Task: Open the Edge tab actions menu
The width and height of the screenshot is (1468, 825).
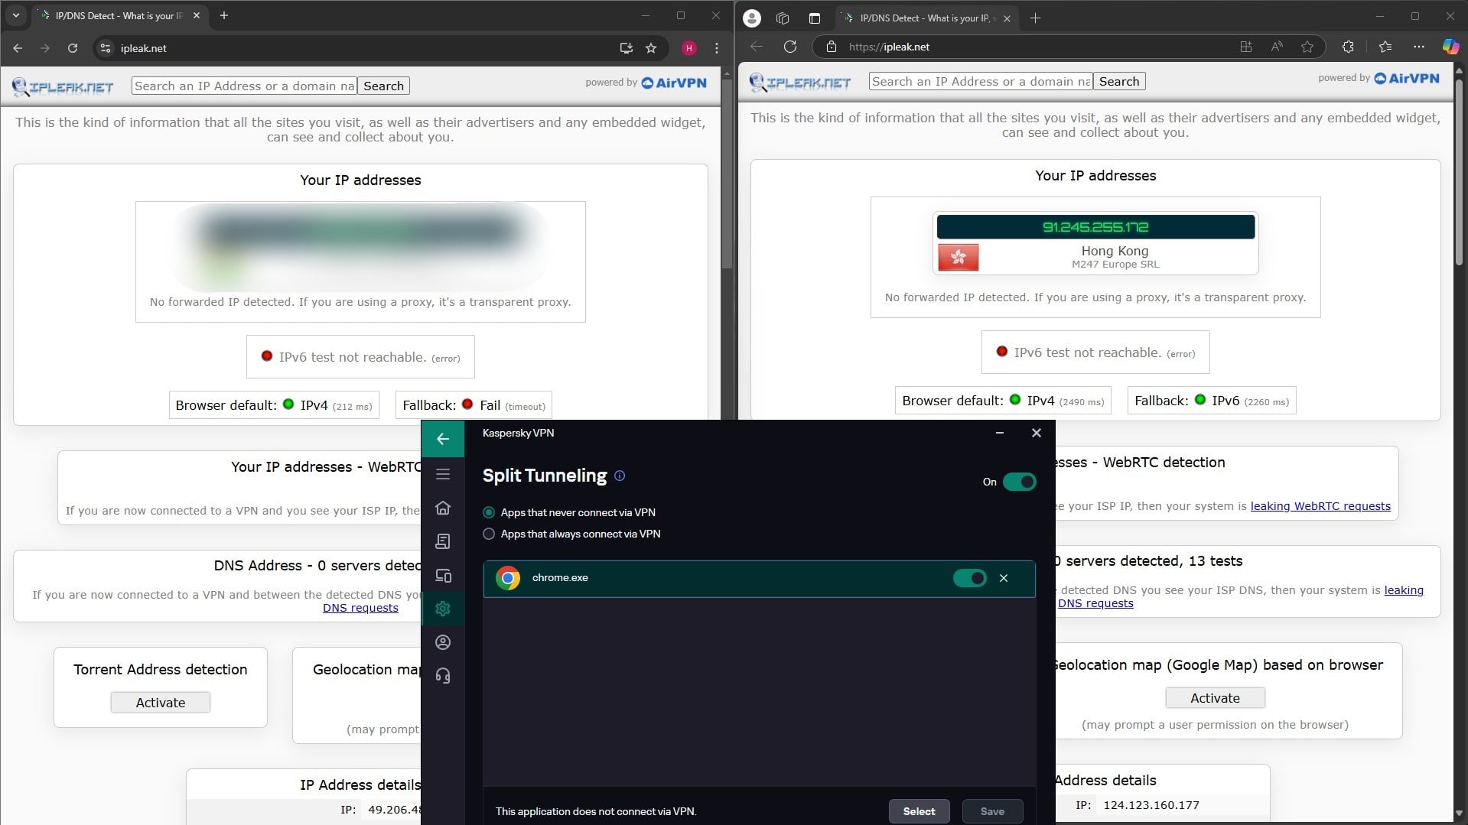Action: (782, 18)
